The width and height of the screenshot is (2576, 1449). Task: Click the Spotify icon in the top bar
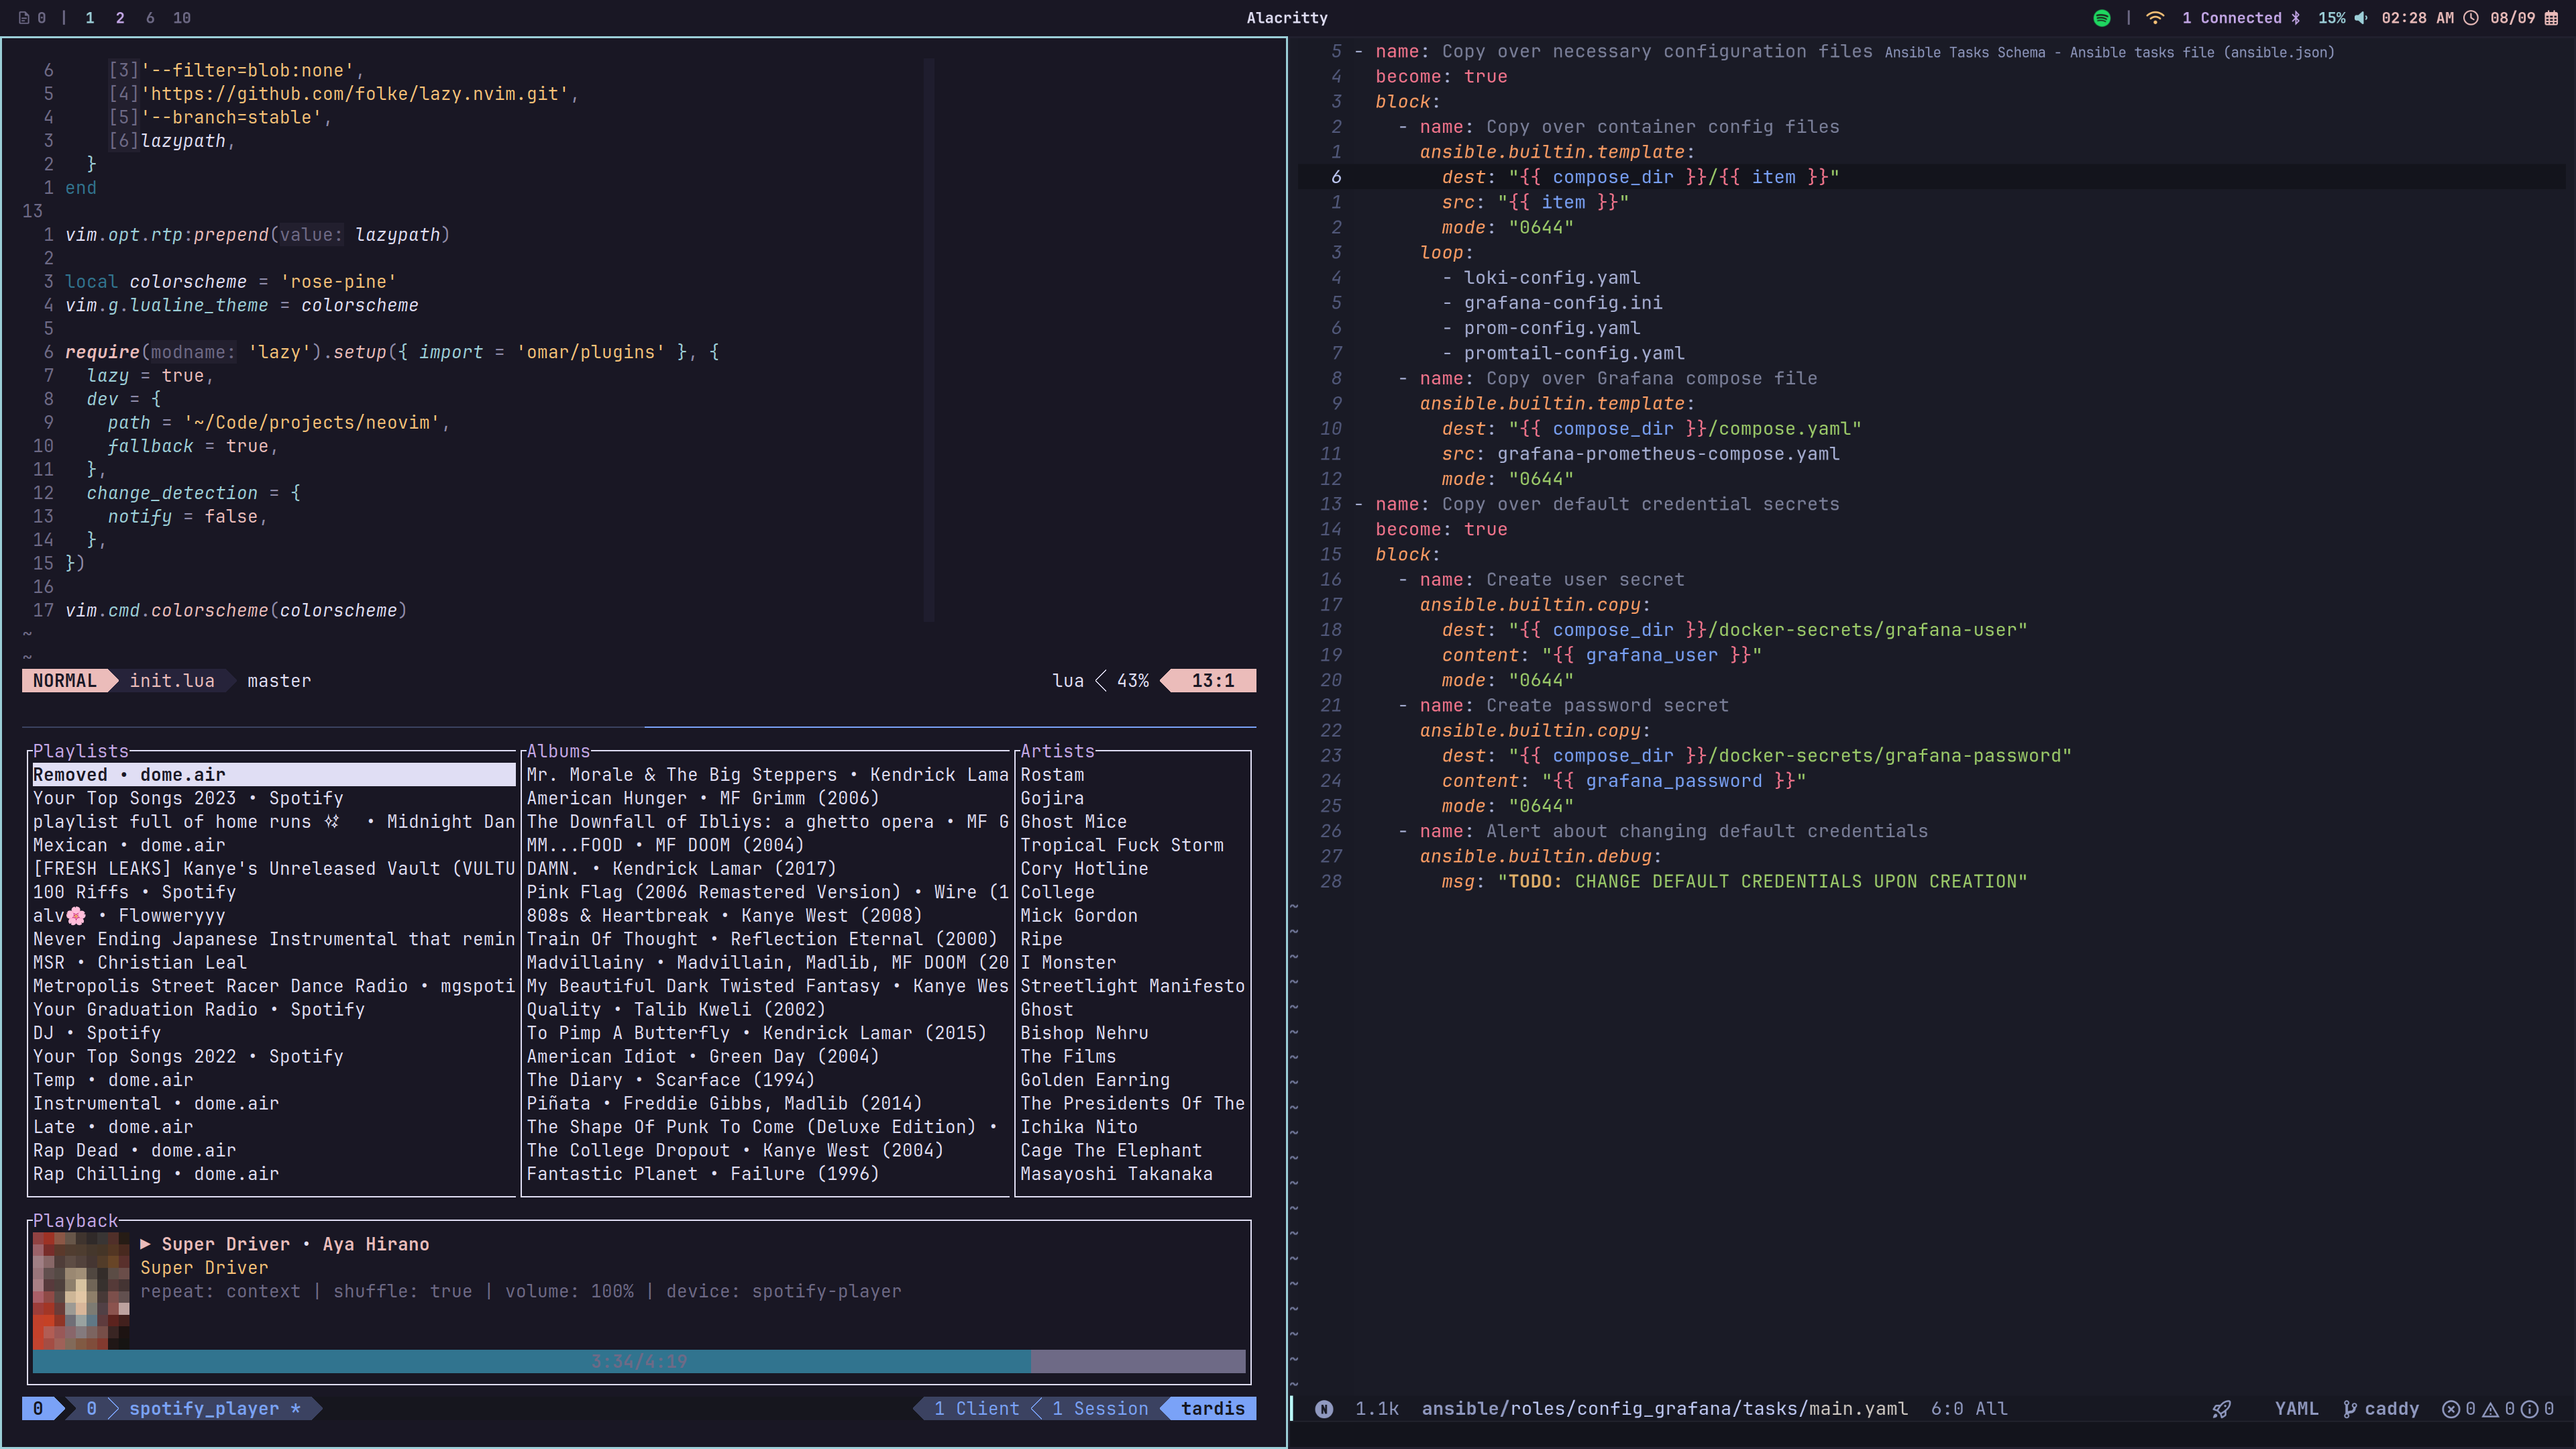(2101, 18)
